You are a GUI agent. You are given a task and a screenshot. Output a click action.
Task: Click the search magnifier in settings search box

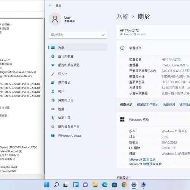103,35
